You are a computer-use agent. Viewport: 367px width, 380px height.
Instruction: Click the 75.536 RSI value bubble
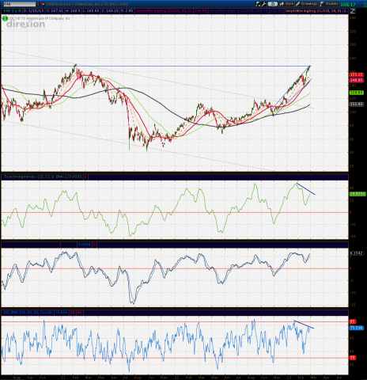pos(357,328)
